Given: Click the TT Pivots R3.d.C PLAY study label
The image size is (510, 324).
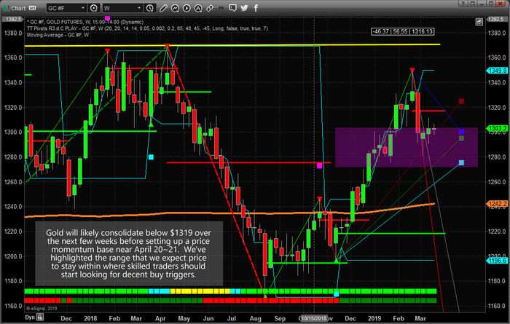Looking at the screenshot, I should click(x=147, y=28).
